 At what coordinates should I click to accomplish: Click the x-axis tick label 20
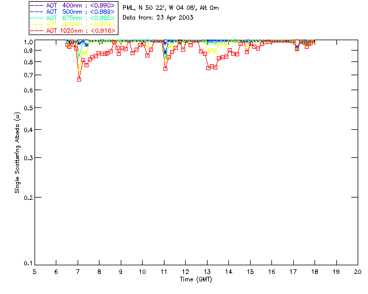[358, 272]
